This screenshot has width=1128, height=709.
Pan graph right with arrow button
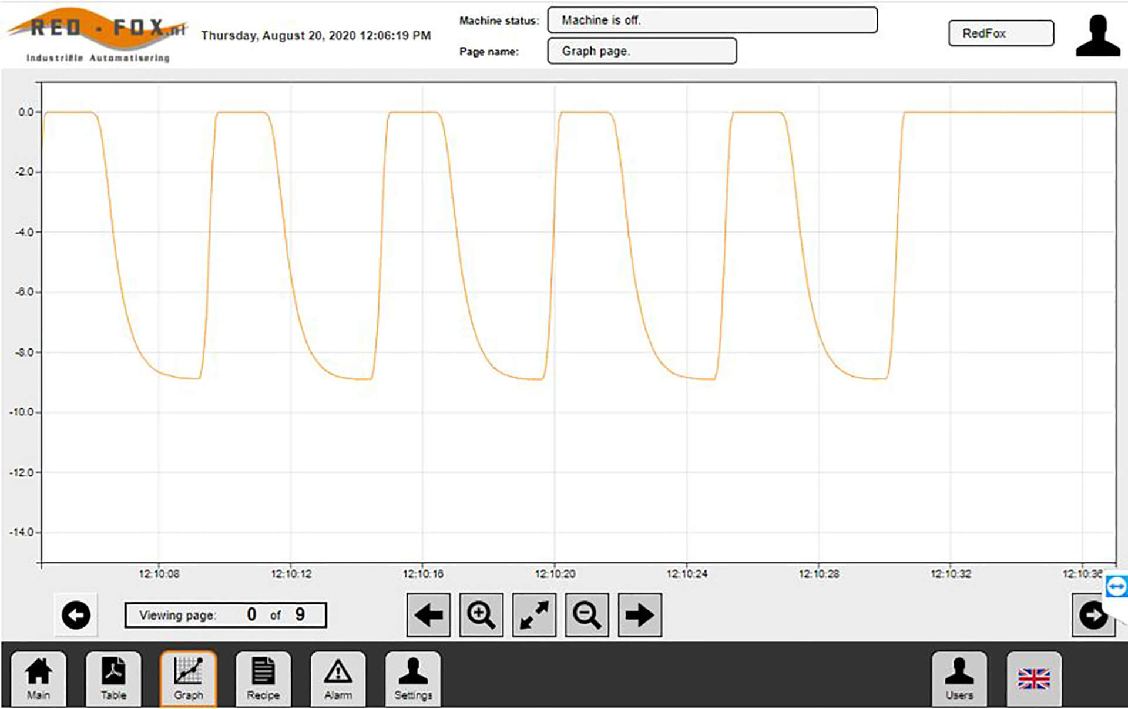(639, 615)
